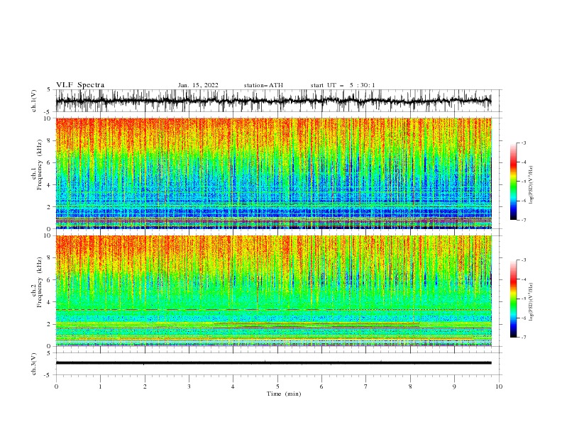Click time axis tick label "4"

[233, 386]
